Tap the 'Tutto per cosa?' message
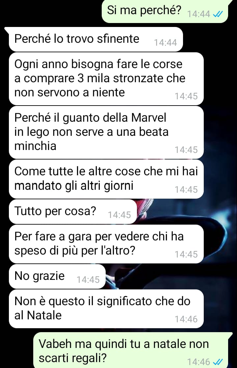 73,211
